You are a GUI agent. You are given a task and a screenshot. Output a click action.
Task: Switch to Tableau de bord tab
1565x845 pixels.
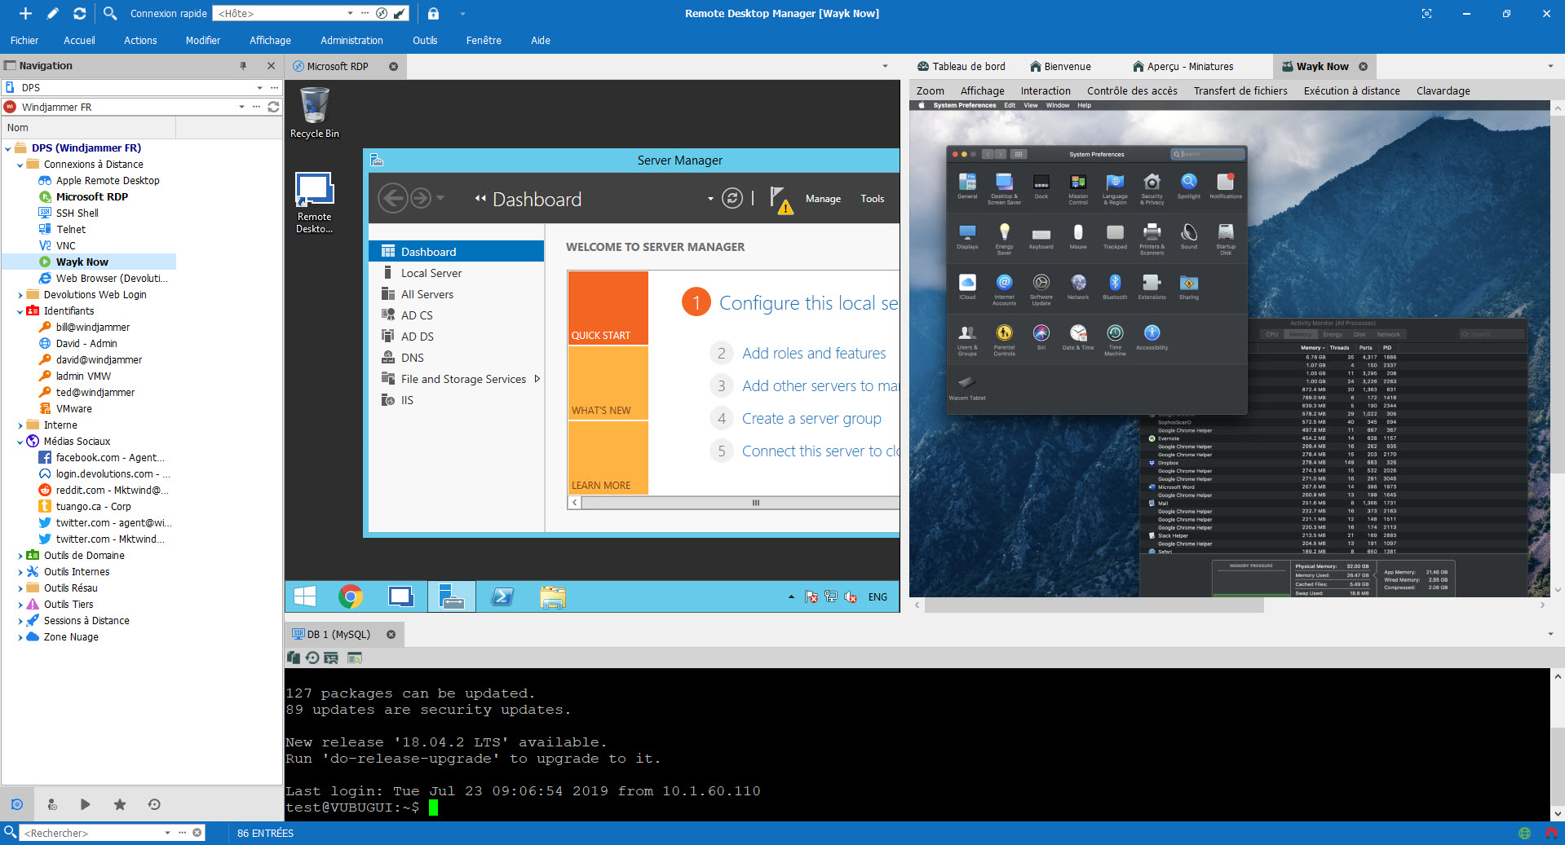(x=961, y=66)
